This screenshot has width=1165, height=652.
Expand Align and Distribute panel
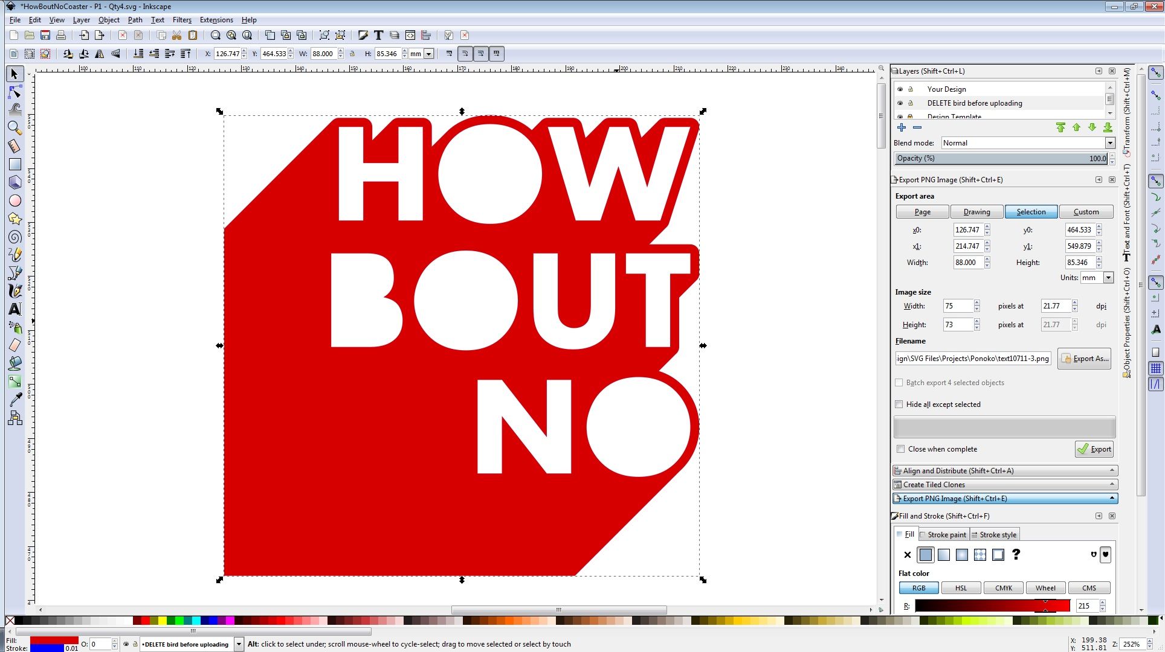(x=1004, y=471)
